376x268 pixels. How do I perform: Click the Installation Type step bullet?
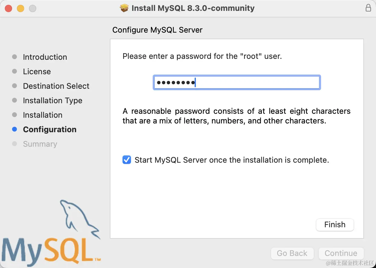click(x=14, y=101)
